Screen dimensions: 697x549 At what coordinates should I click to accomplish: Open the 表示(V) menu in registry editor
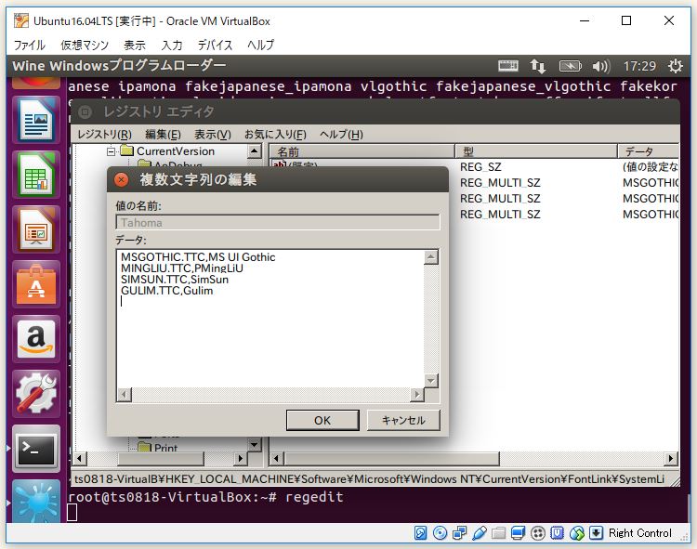tap(213, 134)
